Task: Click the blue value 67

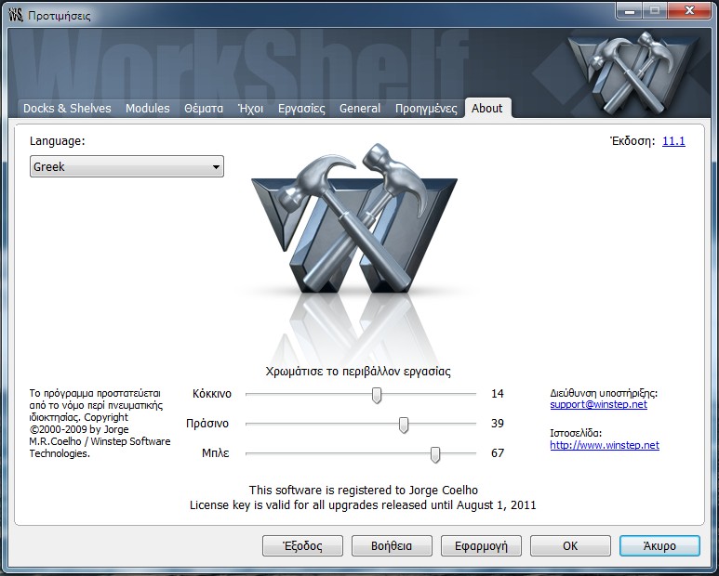Action: point(498,452)
